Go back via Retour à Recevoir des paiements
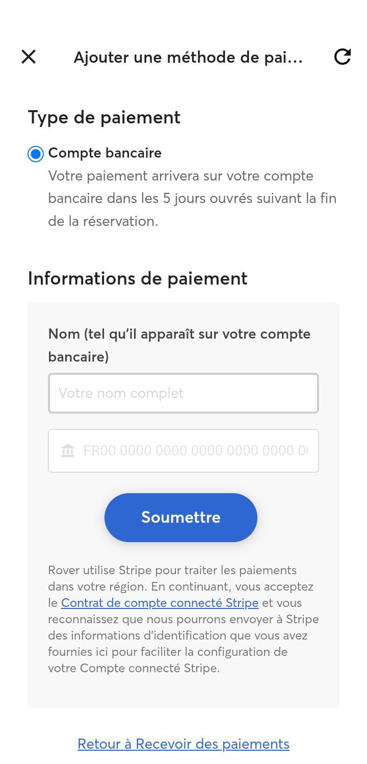 pos(183,744)
